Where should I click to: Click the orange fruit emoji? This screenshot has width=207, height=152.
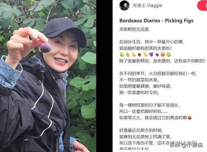point(128,55)
